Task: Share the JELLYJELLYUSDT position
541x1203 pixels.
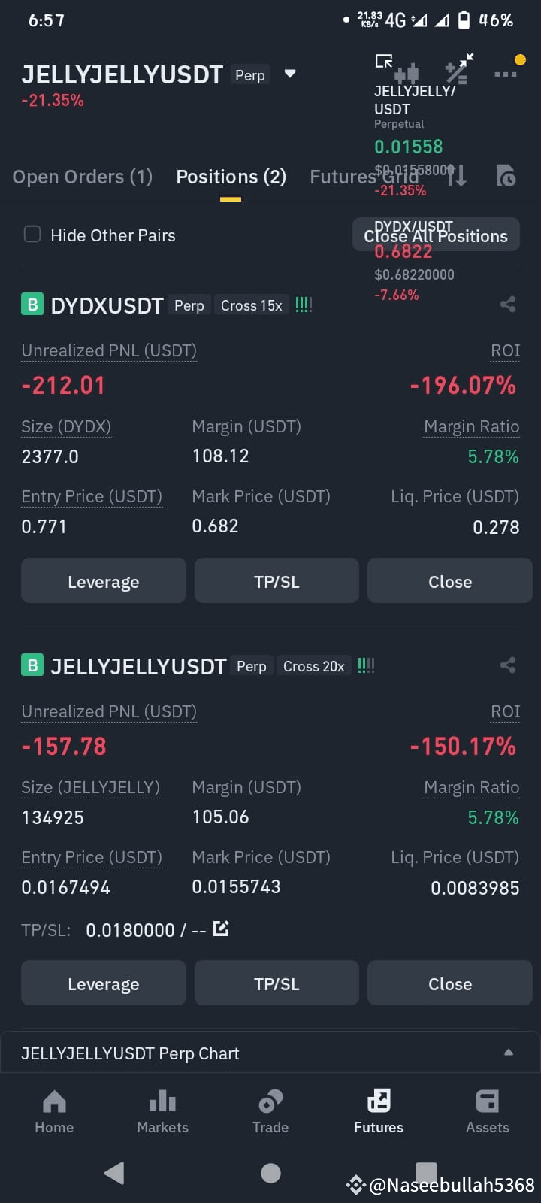Action: 508,665
